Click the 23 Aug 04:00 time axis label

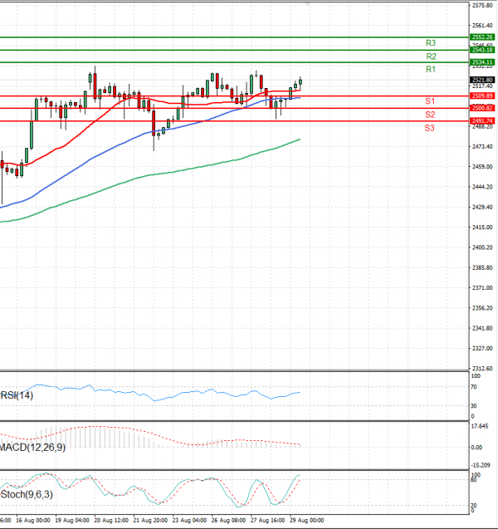(x=189, y=521)
